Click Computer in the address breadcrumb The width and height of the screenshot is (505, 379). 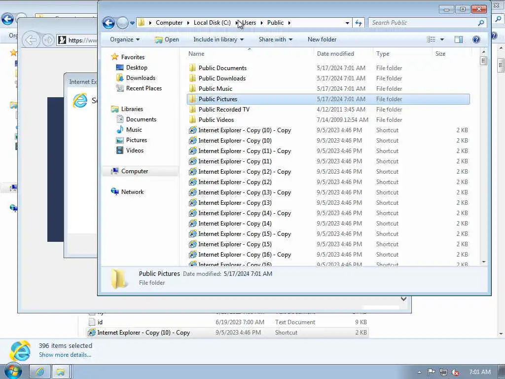coord(169,23)
